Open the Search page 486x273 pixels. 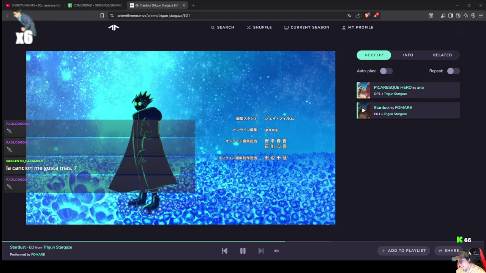coord(222,27)
